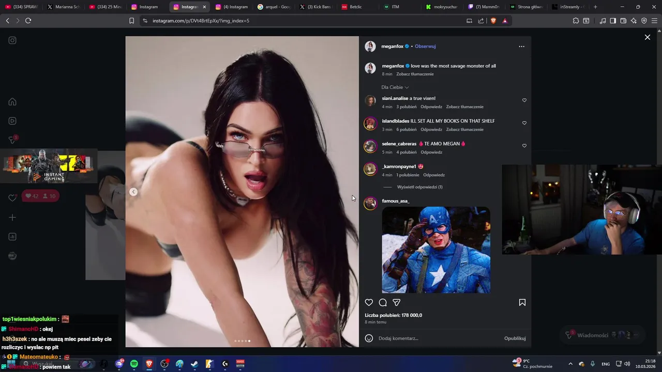Switch to the mokrysuchar tab
Screen dimensions: 662x372
pyautogui.click(x=442, y=7)
